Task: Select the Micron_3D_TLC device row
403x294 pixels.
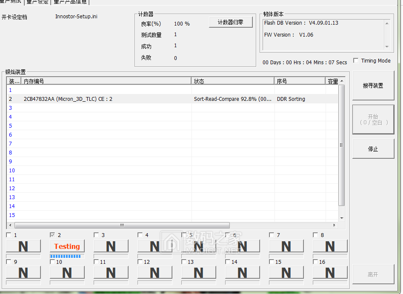Action: click(106, 99)
